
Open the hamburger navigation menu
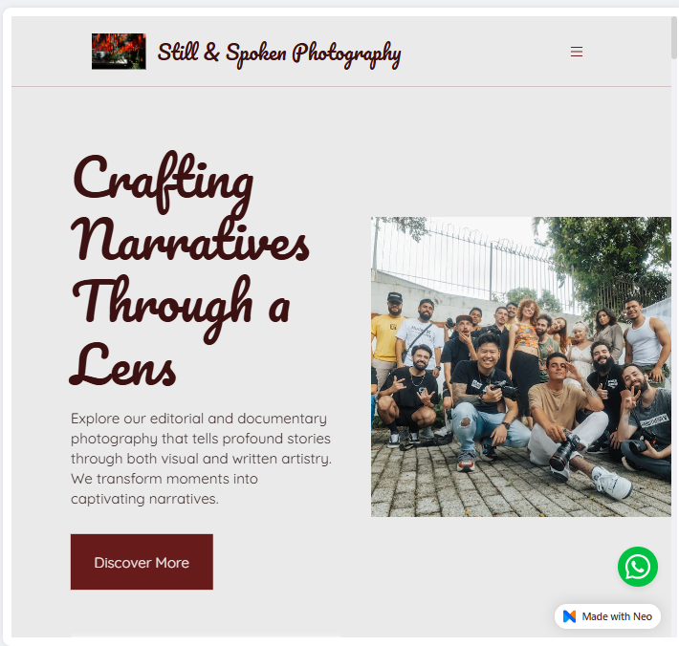point(577,52)
